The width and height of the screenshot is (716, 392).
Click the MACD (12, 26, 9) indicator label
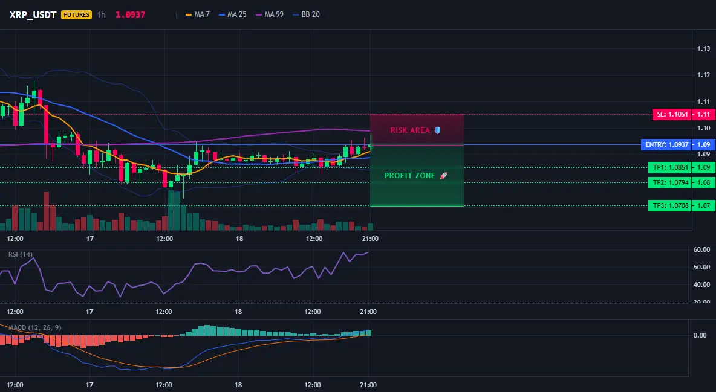coord(34,327)
